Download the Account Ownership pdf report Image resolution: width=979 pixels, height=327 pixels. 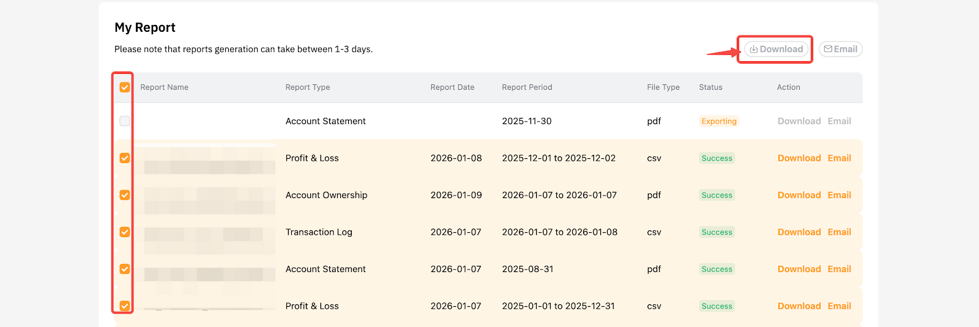point(798,195)
